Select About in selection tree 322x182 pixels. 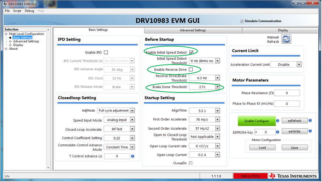coord(13,49)
